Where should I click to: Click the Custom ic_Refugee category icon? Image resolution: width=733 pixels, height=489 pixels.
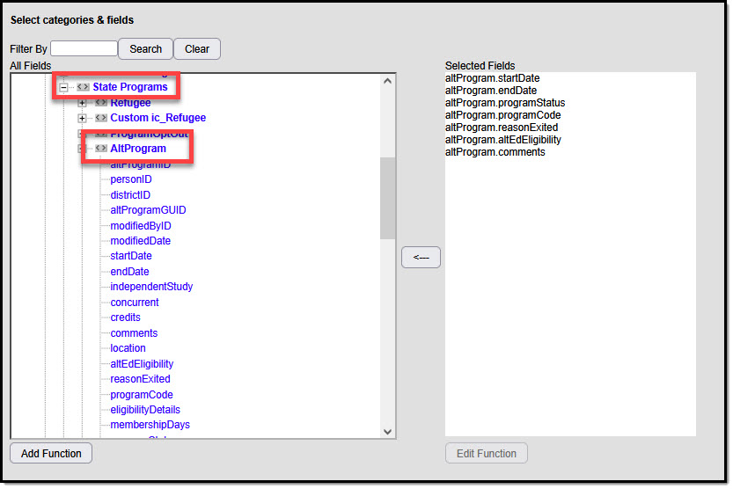pos(101,118)
